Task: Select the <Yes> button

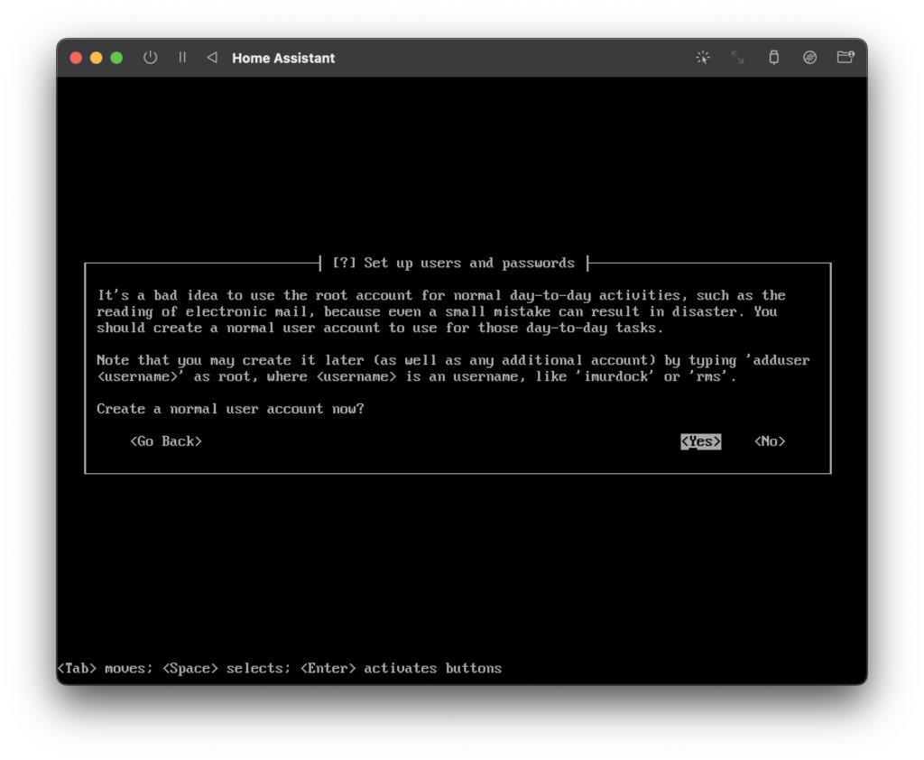Action: (700, 441)
